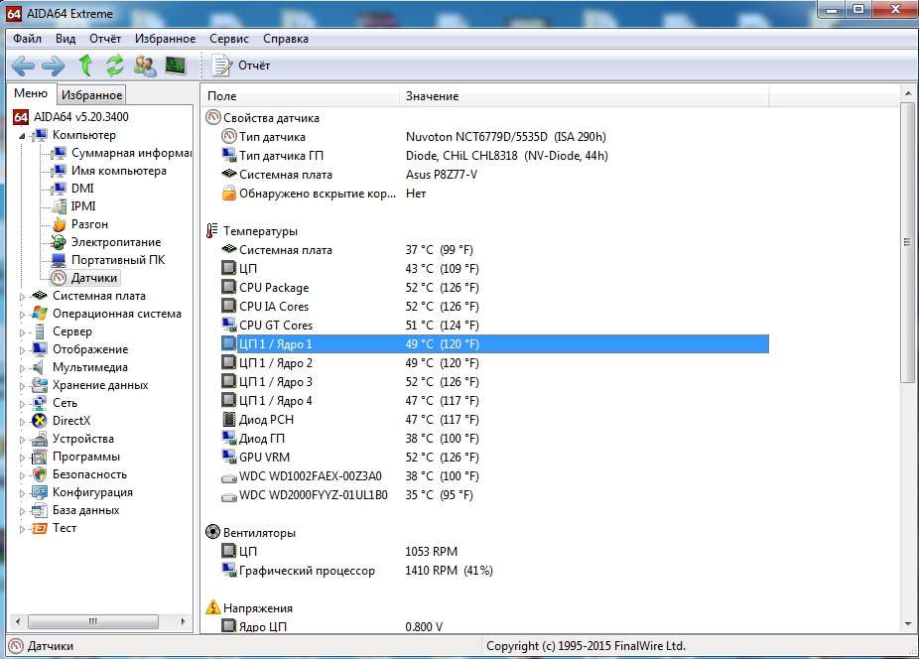Select the Диод PCH row
The height and width of the screenshot is (659, 919).
point(494,419)
